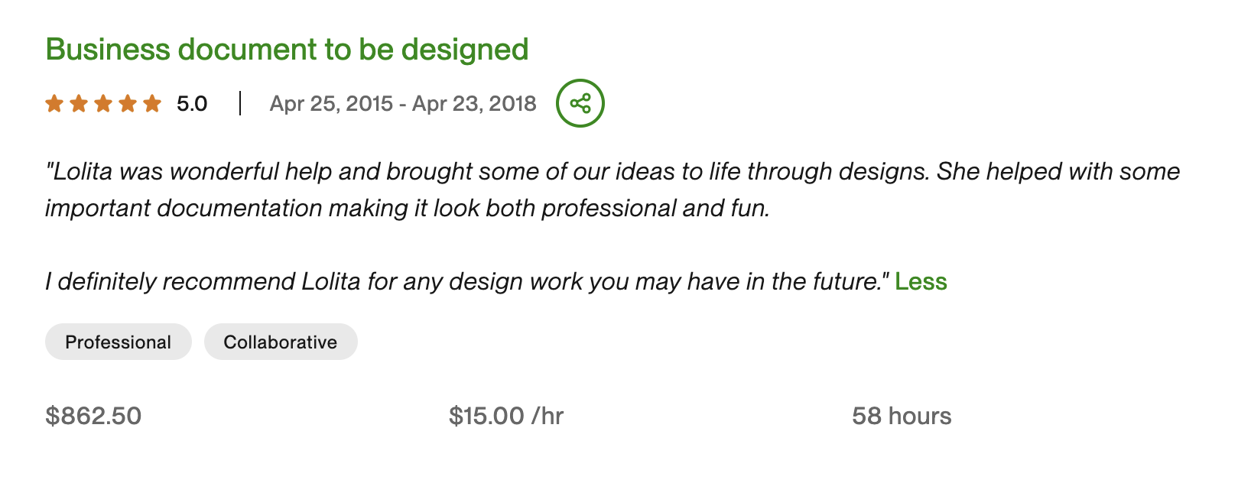Click the vertical divider beside the star rating
The height and width of the screenshot is (483, 1251).
click(x=239, y=102)
